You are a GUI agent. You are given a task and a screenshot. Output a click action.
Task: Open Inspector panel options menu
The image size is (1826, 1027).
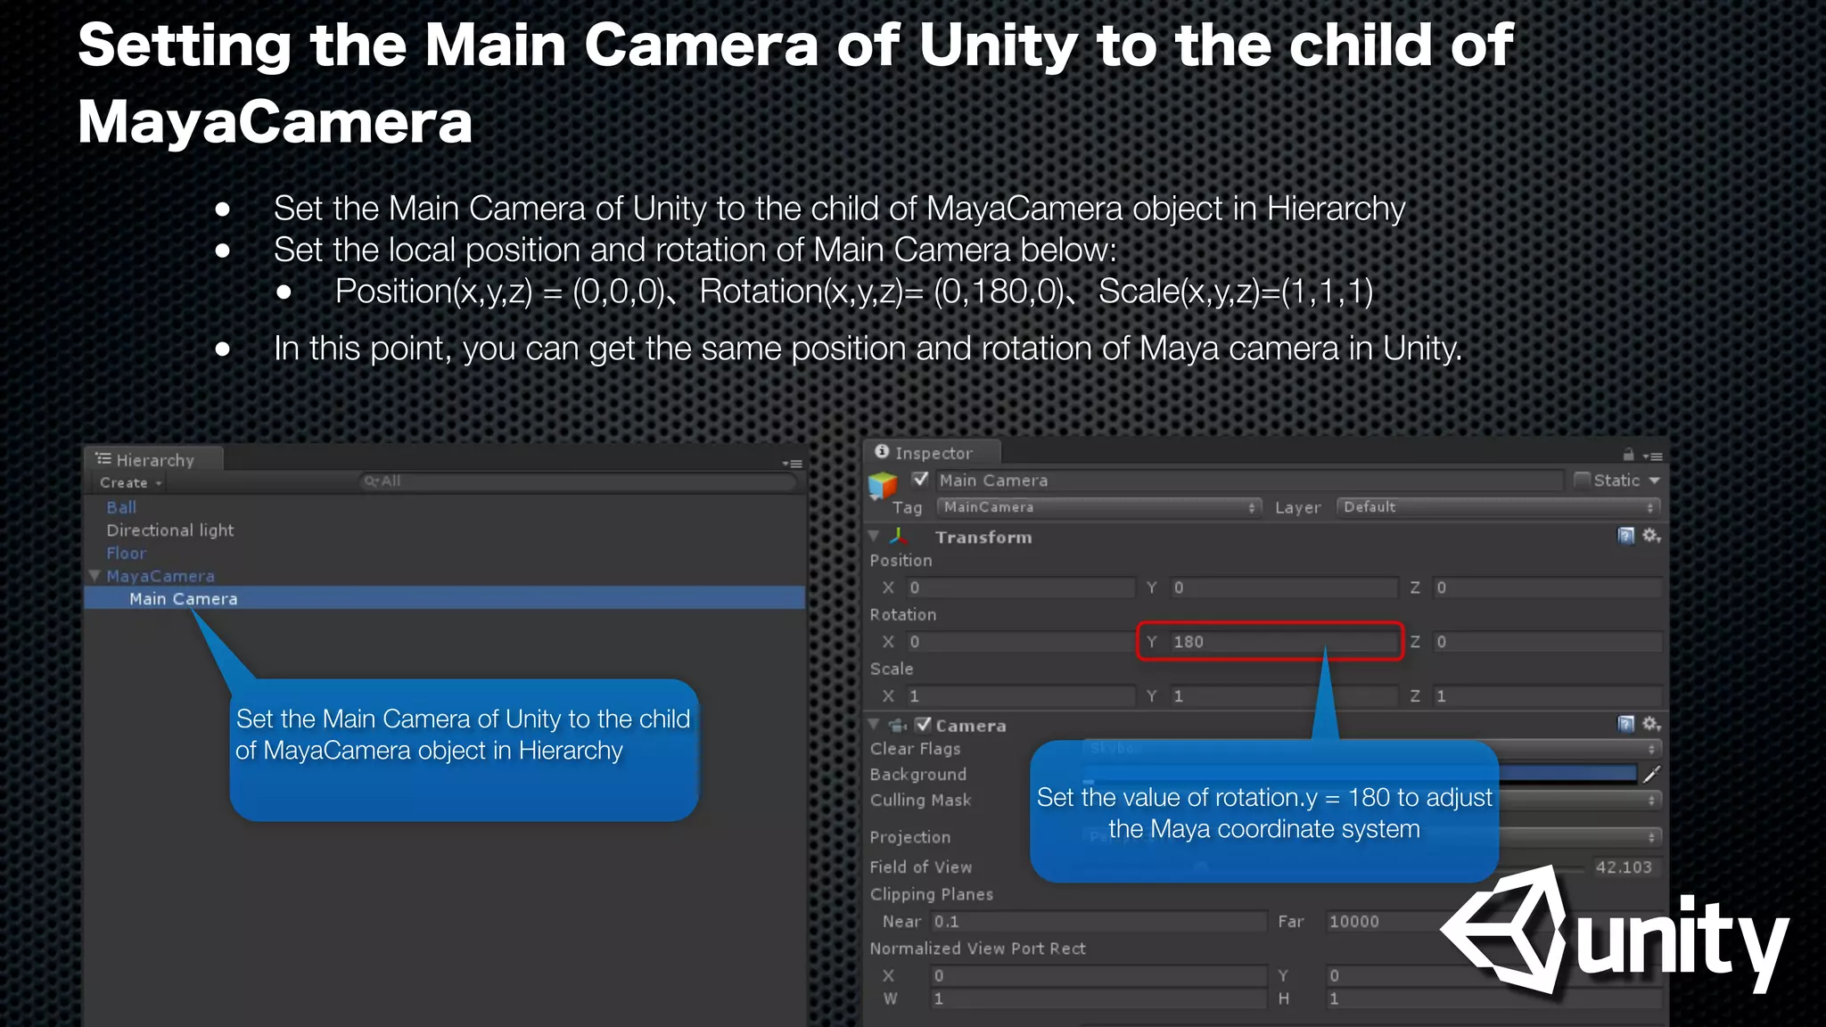(x=1652, y=456)
